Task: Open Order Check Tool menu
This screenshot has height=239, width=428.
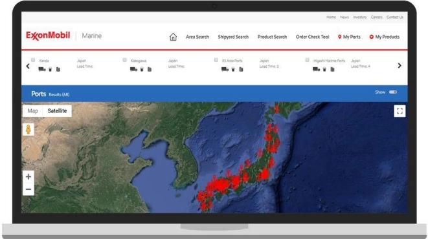Action: coord(312,37)
